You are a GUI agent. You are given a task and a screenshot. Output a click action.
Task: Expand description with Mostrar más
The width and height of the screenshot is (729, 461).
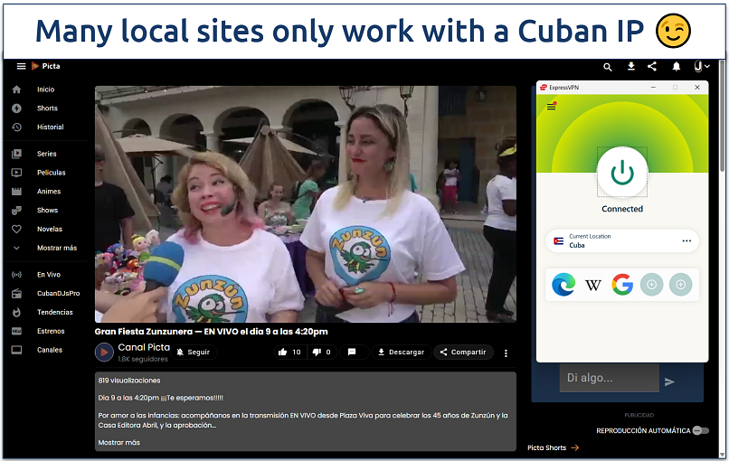(119, 442)
